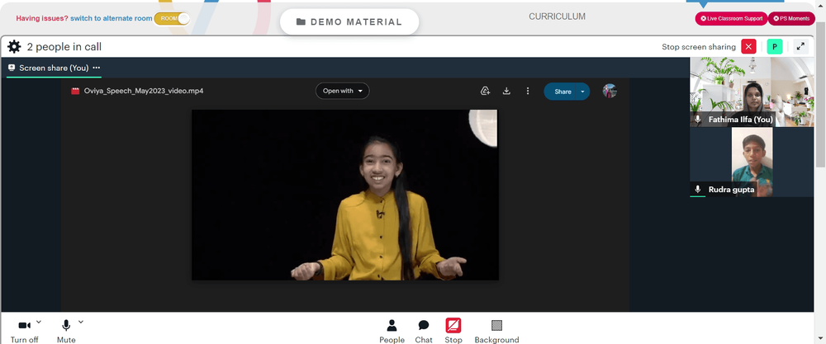The height and width of the screenshot is (344, 826).
Task: Expand call to fullscreen view
Action: coord(800,47)
